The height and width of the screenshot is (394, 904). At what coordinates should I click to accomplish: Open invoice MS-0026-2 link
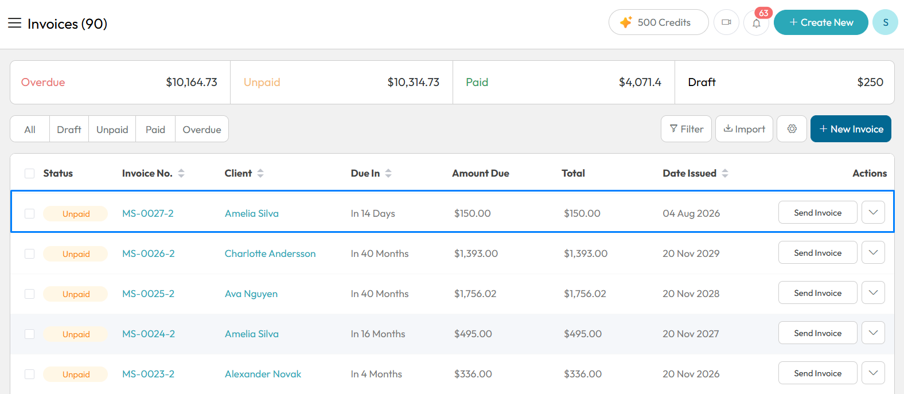148,253
